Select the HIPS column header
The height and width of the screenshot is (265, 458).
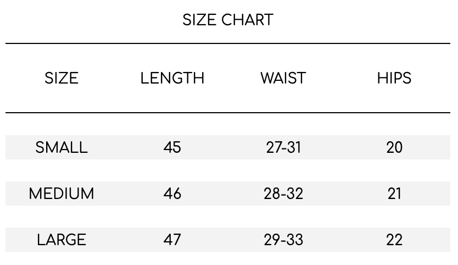394,78
